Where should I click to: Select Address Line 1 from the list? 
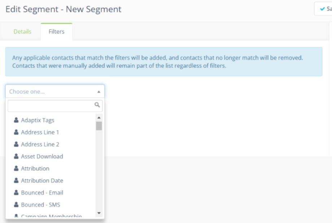pyautogui.click(x=40, y=132)
